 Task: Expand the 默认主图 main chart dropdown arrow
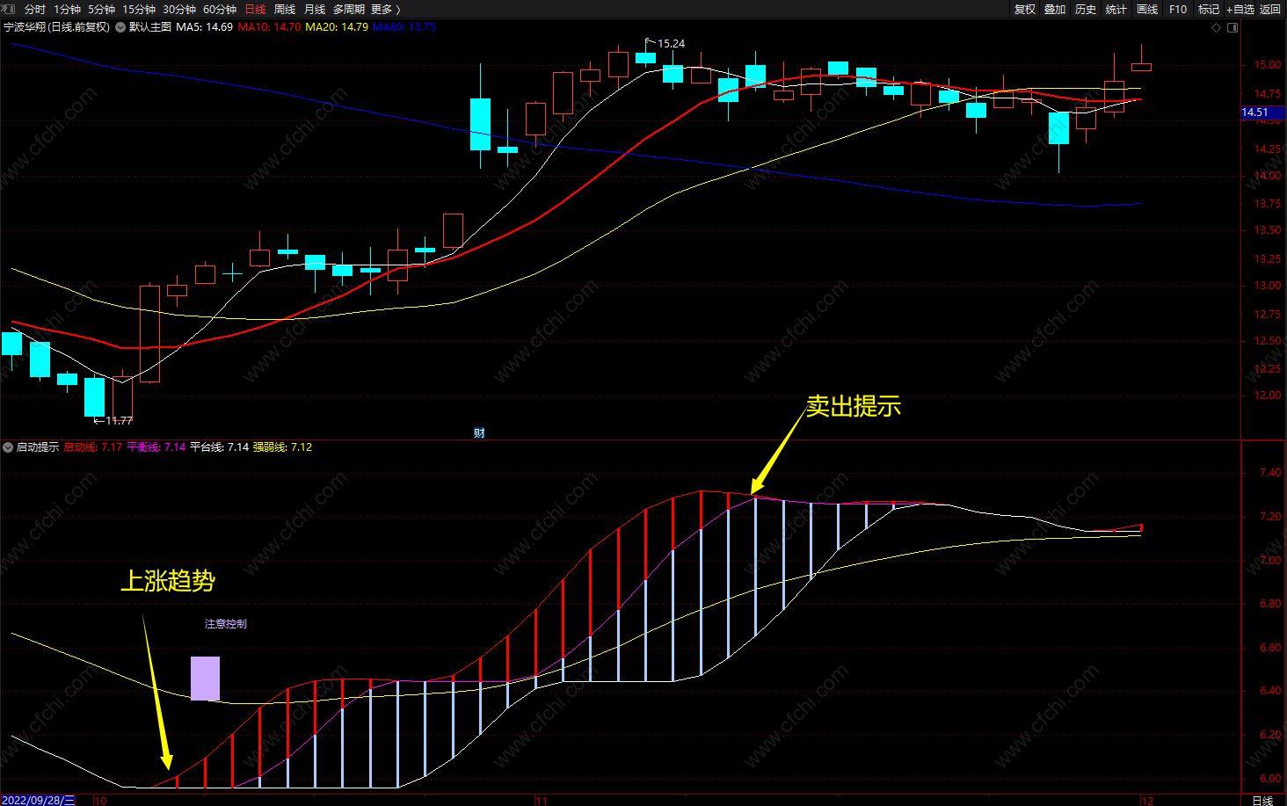point(120,27)
